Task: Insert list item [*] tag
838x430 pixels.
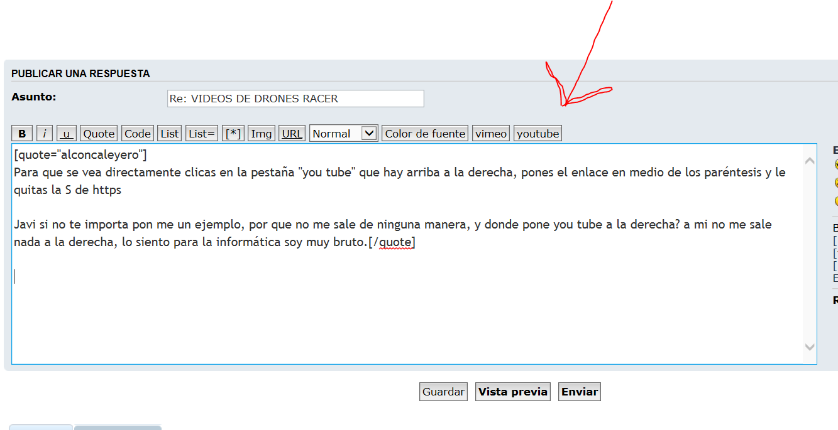Action: click(x=233, y=134)
